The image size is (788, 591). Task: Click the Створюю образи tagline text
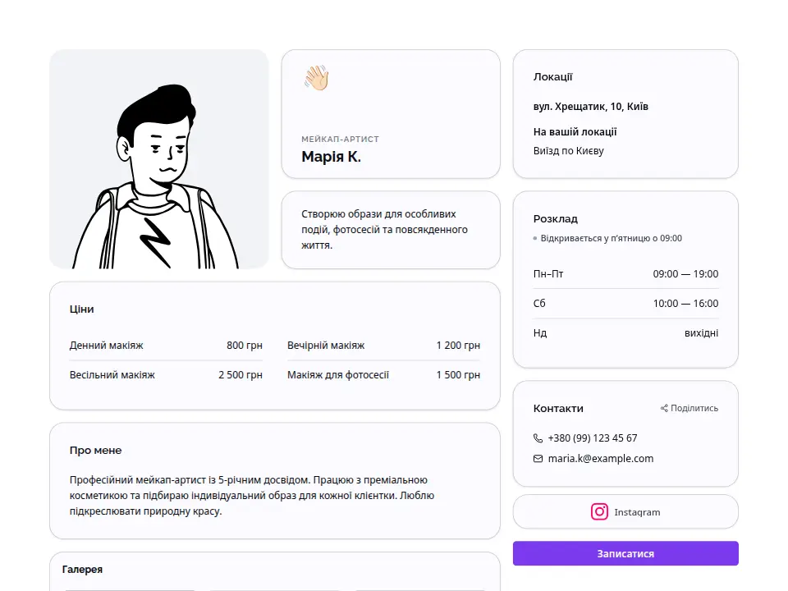pos(384,230)
